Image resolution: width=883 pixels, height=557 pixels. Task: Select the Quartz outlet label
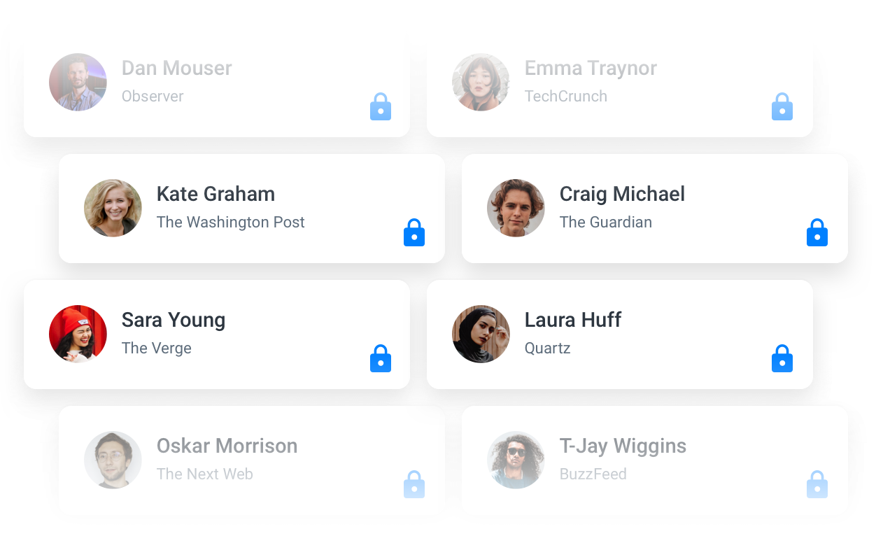pyautogui.click(x=547, y=348)
